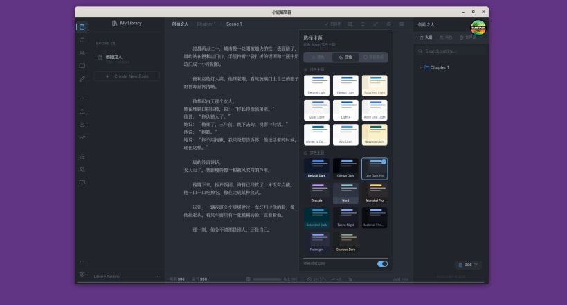Apply the Nord theme

(345, 193)
